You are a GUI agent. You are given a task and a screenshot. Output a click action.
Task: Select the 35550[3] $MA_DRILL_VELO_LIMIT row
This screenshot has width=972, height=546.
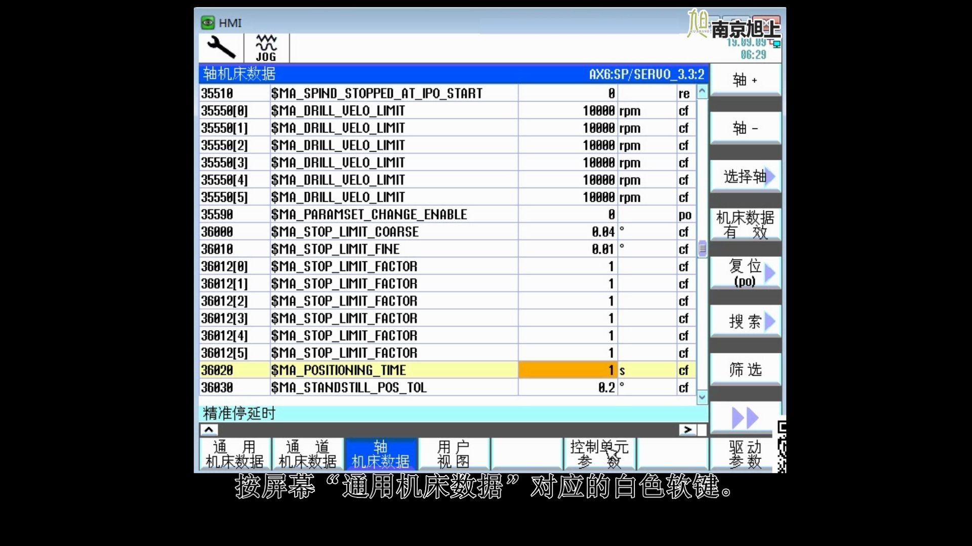pyautogui.click(x=448, y=162)
